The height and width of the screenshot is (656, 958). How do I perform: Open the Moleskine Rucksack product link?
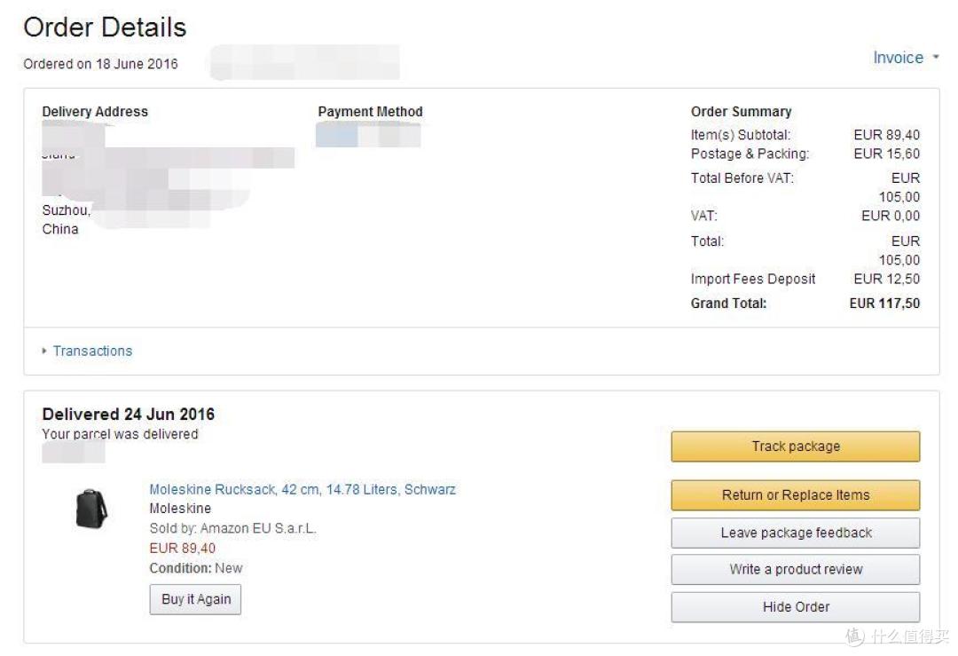tap(302, 490)
